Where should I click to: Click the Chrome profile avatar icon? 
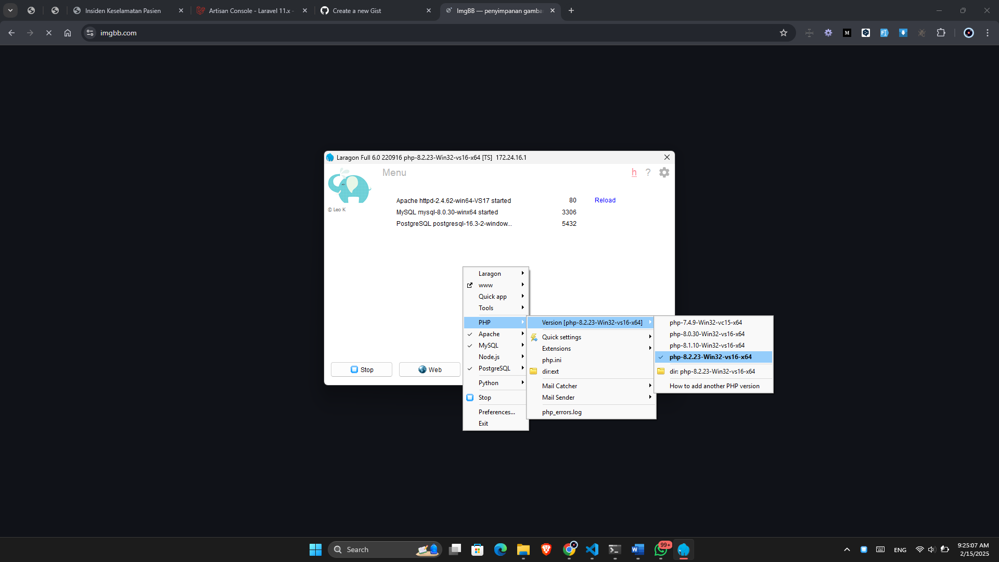(969, 33)
